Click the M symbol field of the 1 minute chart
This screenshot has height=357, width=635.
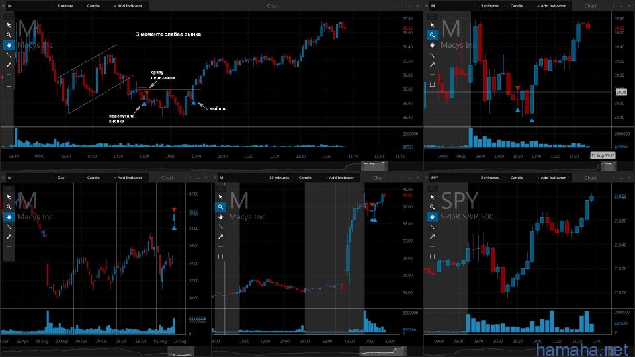[30, 6]
